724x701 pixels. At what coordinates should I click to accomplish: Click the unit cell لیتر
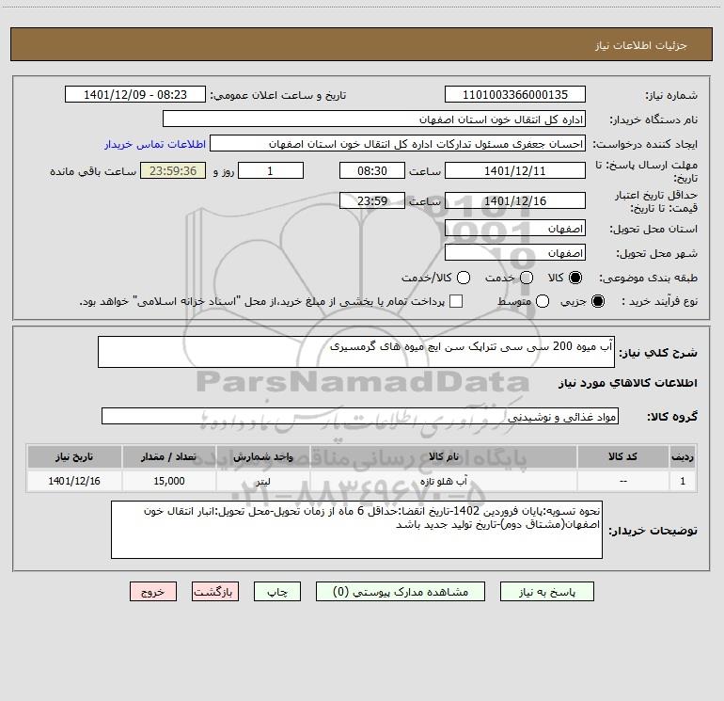tap(262, 481)
